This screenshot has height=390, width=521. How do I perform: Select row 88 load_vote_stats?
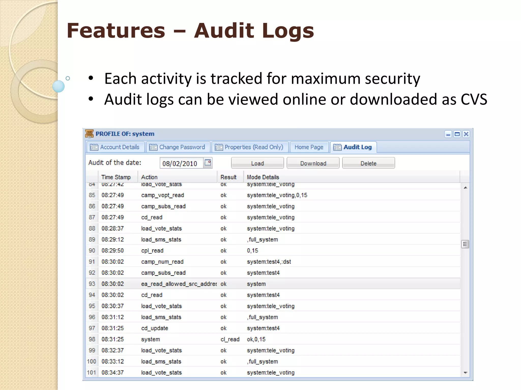click(273, 228)
